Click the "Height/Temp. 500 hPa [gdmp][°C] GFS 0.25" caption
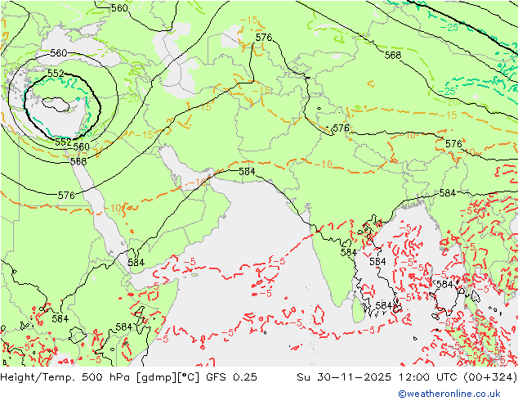This screenshot has height=401, width=518. click(128, 377)
